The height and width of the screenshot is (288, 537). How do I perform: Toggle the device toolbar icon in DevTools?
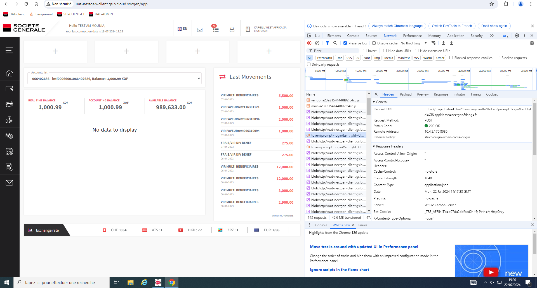pyautogui.click(x=317, y=35)
